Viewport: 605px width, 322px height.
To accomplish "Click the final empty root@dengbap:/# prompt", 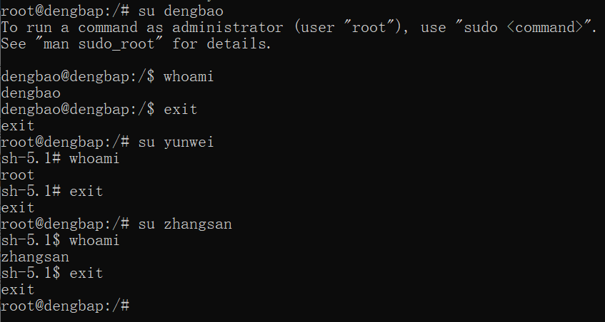I will click(x=65, y=306).
